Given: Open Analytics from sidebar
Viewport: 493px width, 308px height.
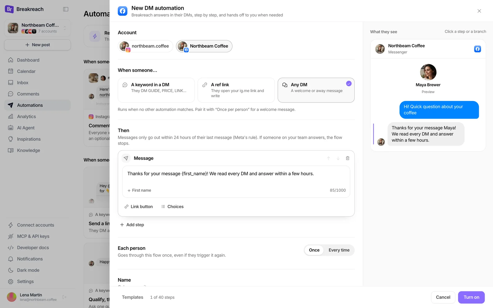Looking at the screenshot, I should pos(37,116).
